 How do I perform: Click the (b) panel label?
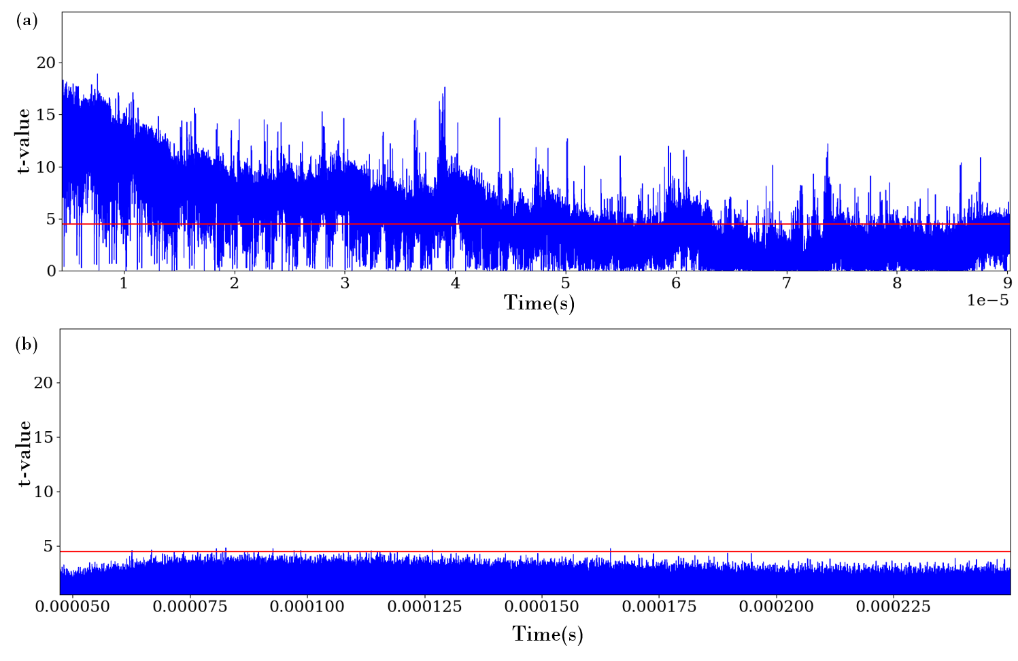(x=27, y=345)
